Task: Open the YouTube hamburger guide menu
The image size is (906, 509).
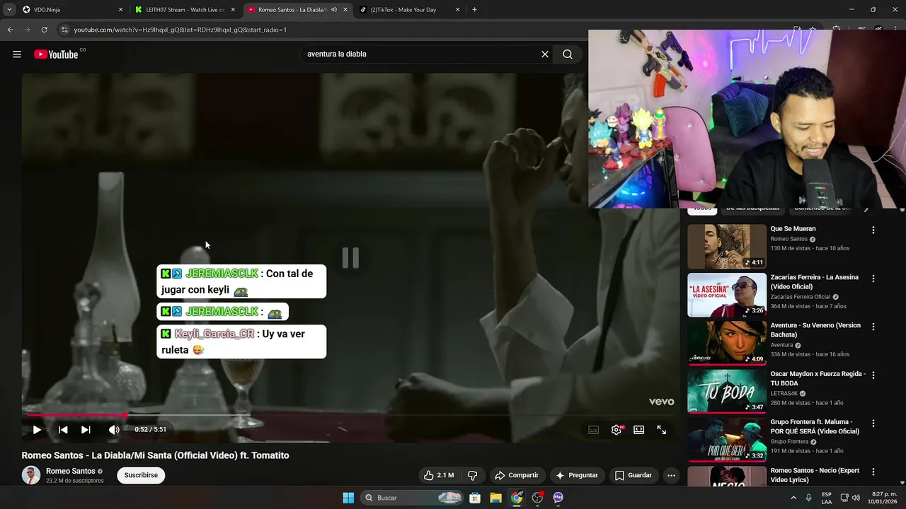Action: pos(17,54)
